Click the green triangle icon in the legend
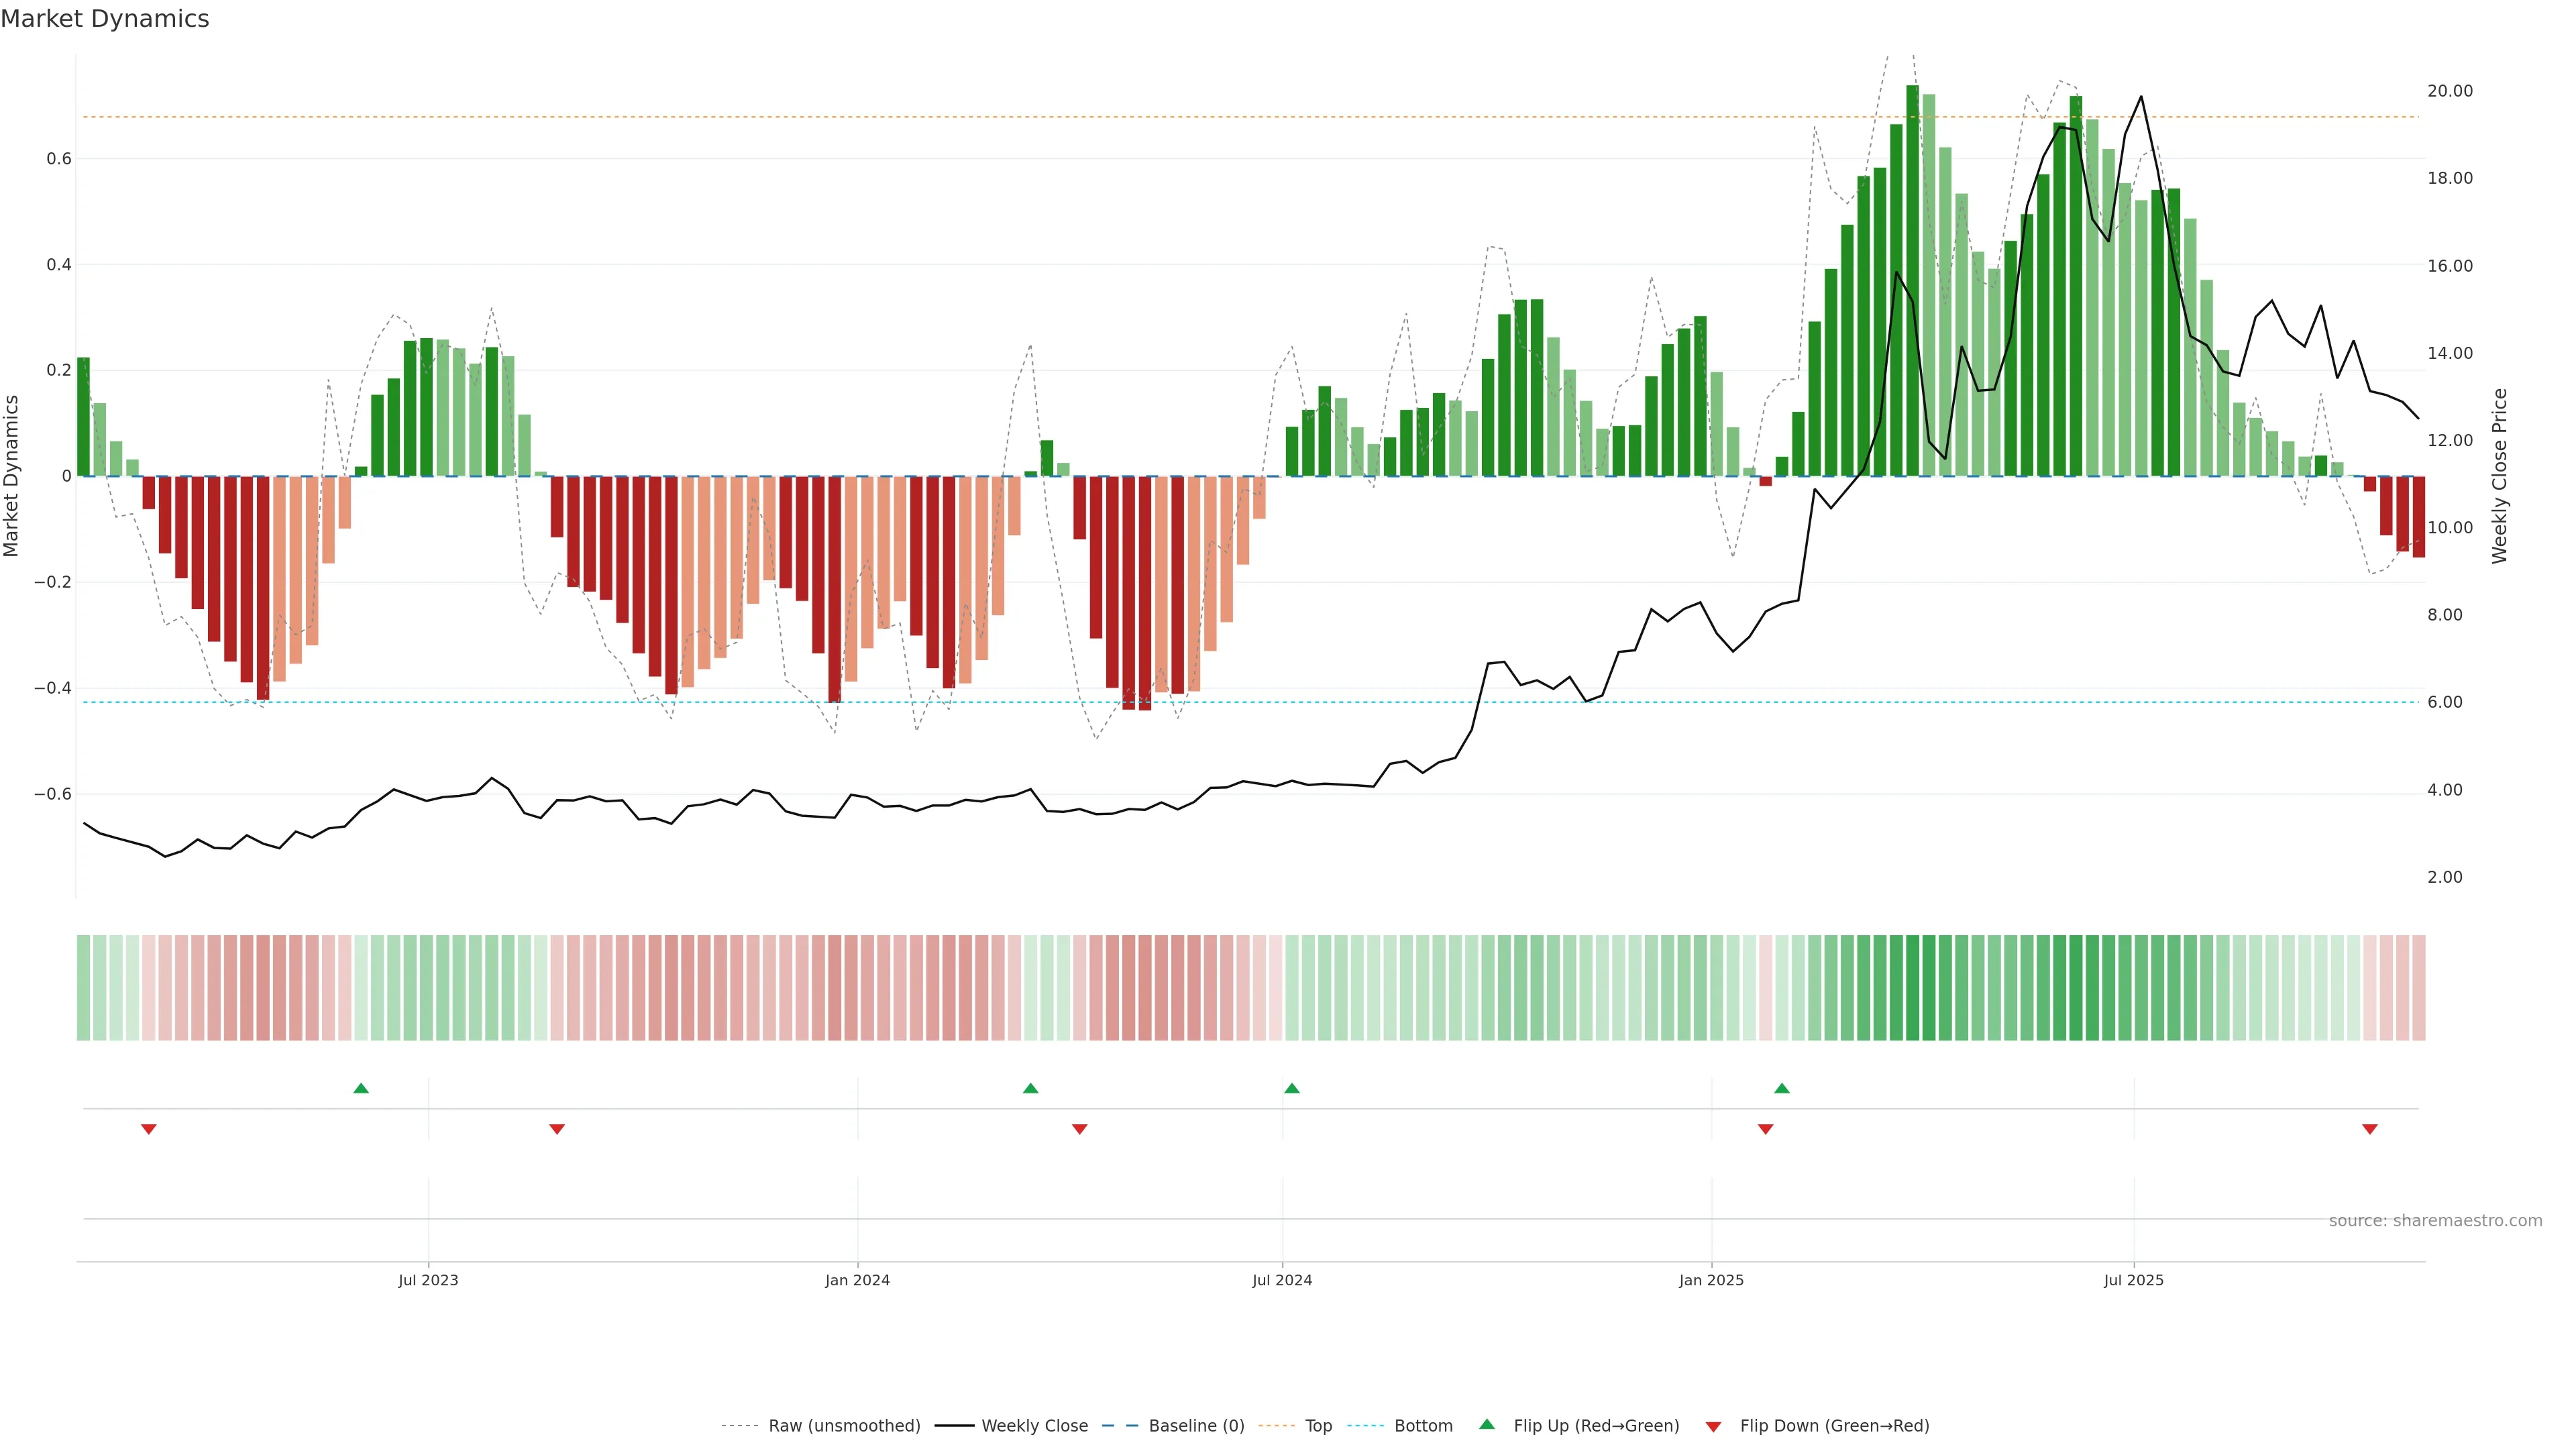Image resolution: width=2576 pixels, height=1449 pixels. (x=1487, y=1424)
